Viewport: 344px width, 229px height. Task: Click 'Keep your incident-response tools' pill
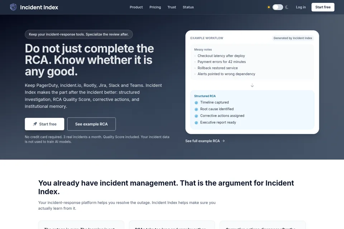(x=79, y=34)
